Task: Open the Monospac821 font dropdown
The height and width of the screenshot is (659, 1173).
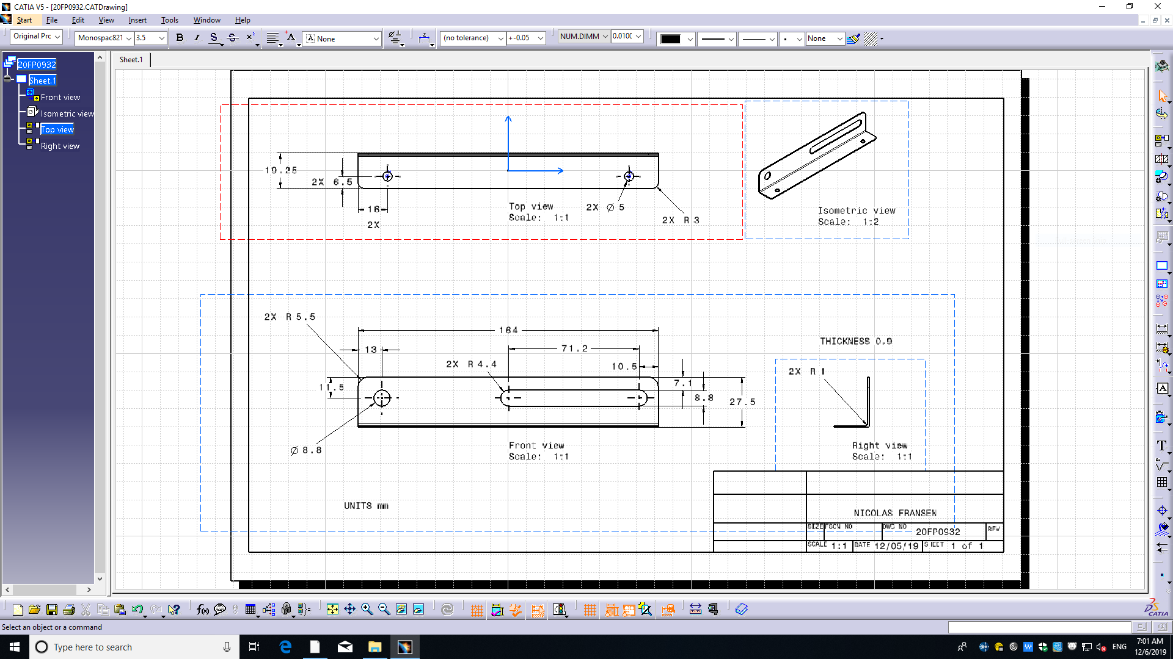Action: point(129,38)
